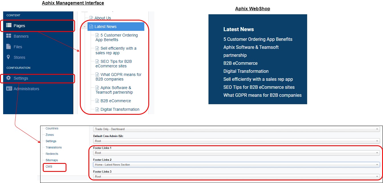Open the Footer Links 3 dropdown
This screenshot has height=183, width=383.
coord(236,177)
